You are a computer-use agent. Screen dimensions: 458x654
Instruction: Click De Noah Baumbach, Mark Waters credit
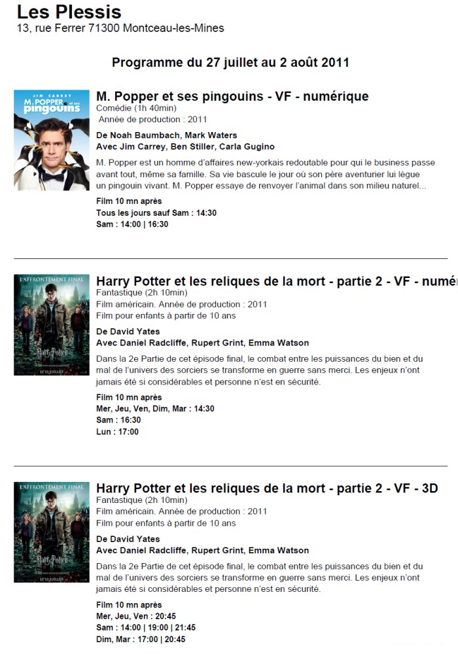coord(166,135)
